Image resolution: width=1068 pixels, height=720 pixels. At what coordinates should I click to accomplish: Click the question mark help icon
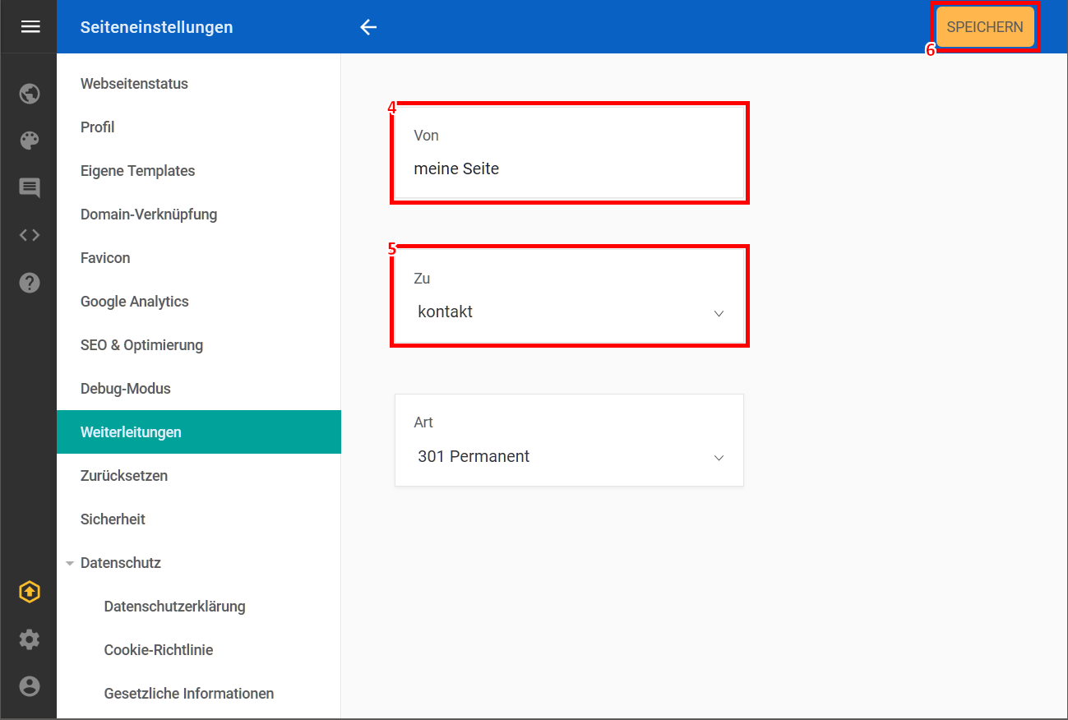point(30,283)
